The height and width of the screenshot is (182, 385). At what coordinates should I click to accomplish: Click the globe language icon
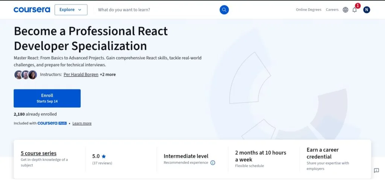point(345,10)
